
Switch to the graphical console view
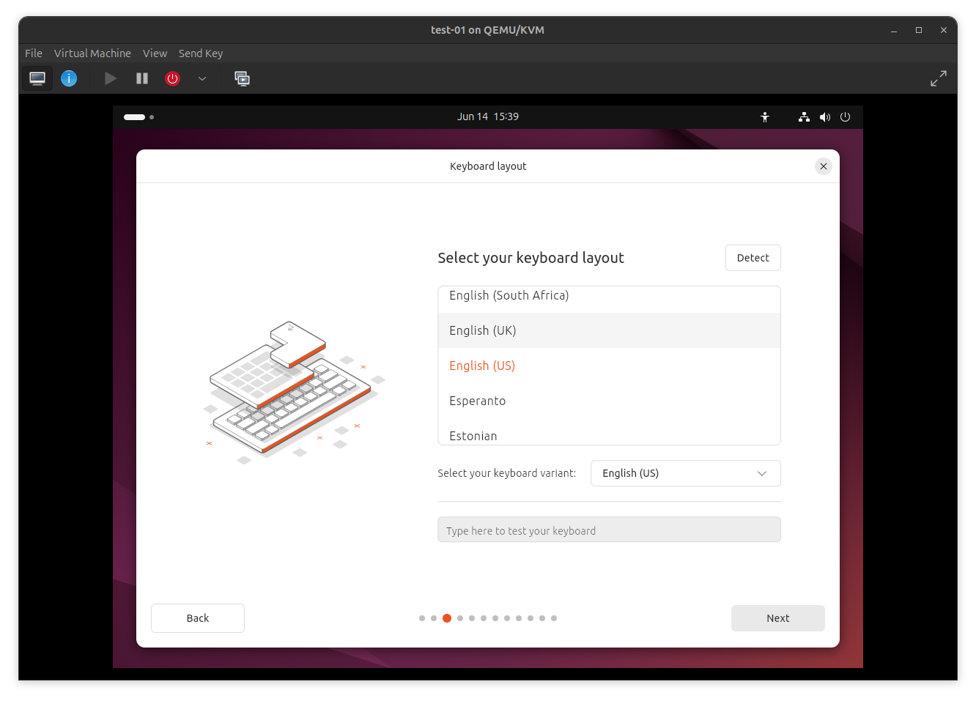tap(37, 78)
